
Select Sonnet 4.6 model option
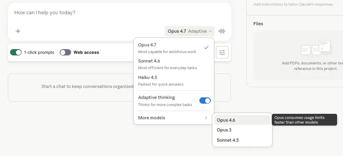174,64
